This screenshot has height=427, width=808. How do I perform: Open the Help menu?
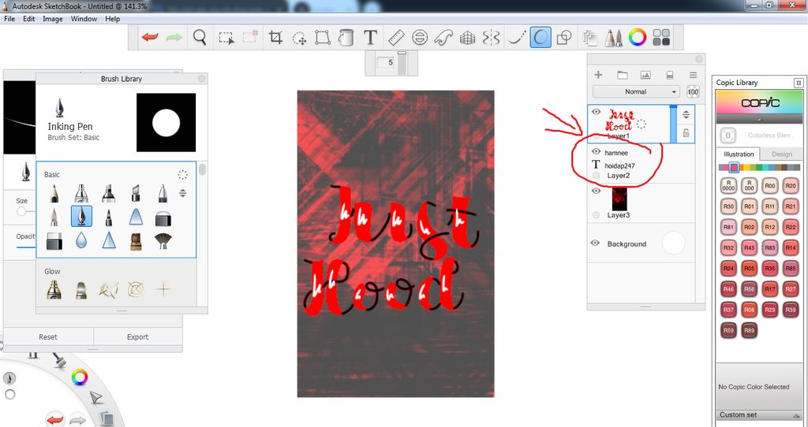(112, 19)
